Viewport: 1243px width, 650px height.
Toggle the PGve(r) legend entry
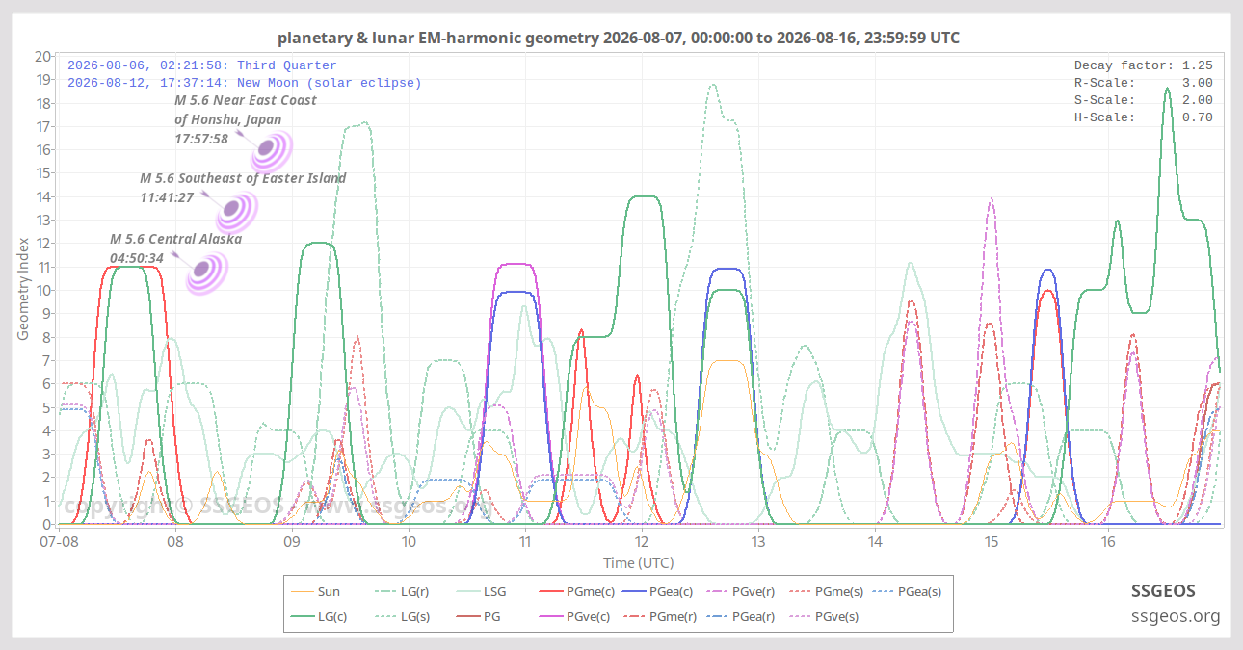(x=741, y=592)
